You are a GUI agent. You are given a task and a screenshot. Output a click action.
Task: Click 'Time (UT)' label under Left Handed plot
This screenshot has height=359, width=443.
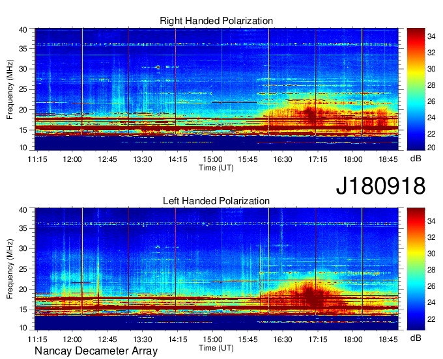[x=216, y=348]
